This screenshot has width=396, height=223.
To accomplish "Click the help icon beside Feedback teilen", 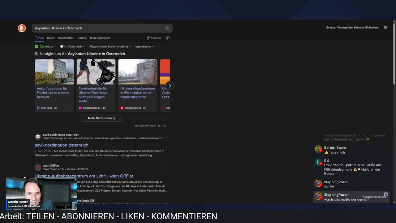I will click(386, 195).
